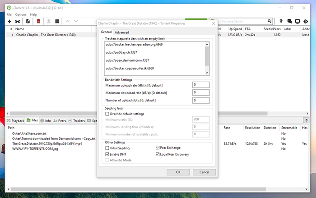316x198 pixels.
Task: Select the Charlie Chaplin torrent row
Action: (x=158, y=35)
